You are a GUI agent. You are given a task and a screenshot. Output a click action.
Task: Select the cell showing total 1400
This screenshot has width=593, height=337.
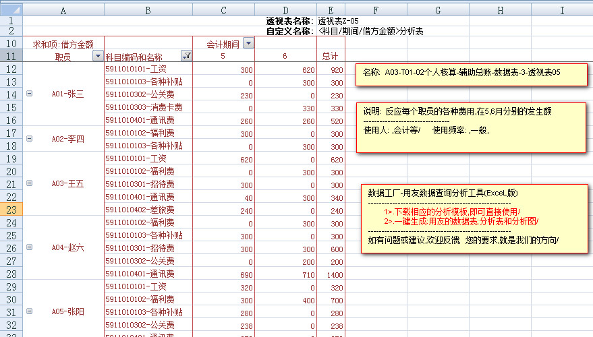[331, 274]
